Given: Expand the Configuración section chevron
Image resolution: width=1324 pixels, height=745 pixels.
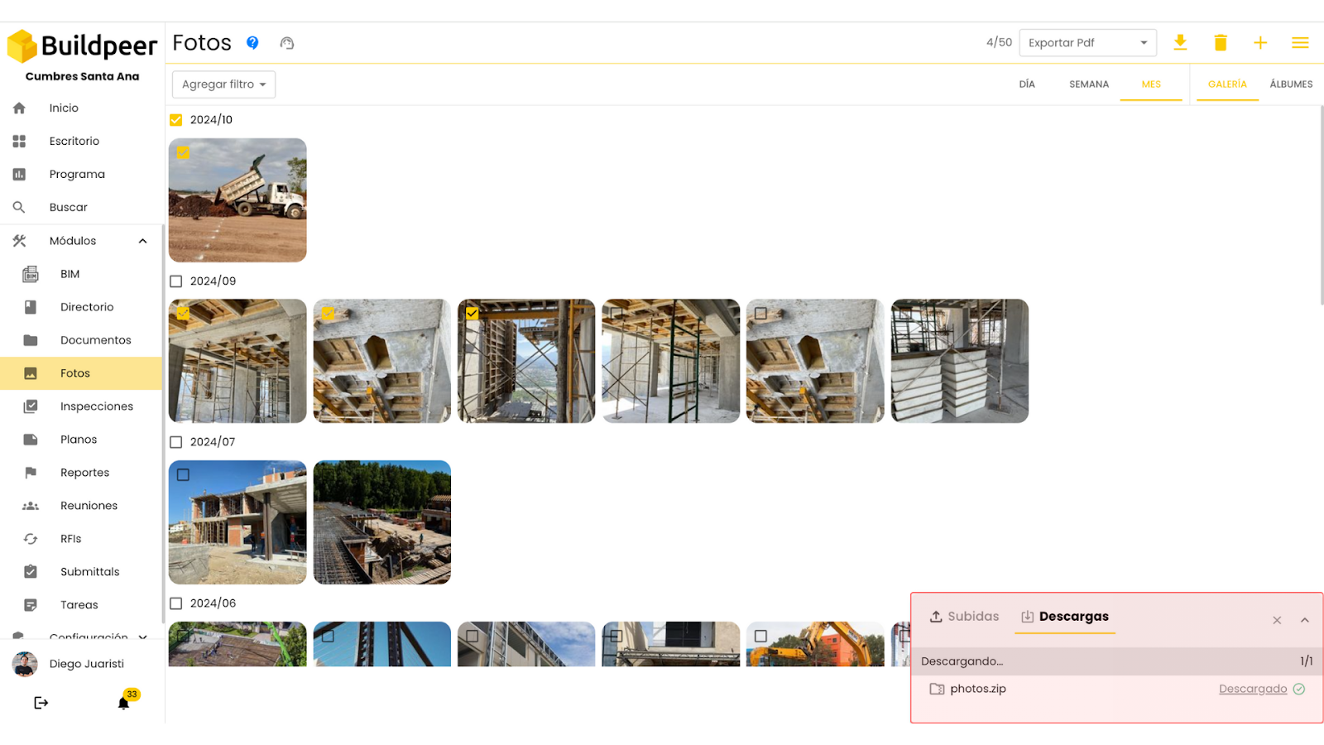Looking at the screenshot, I should (x=142, y=637).
